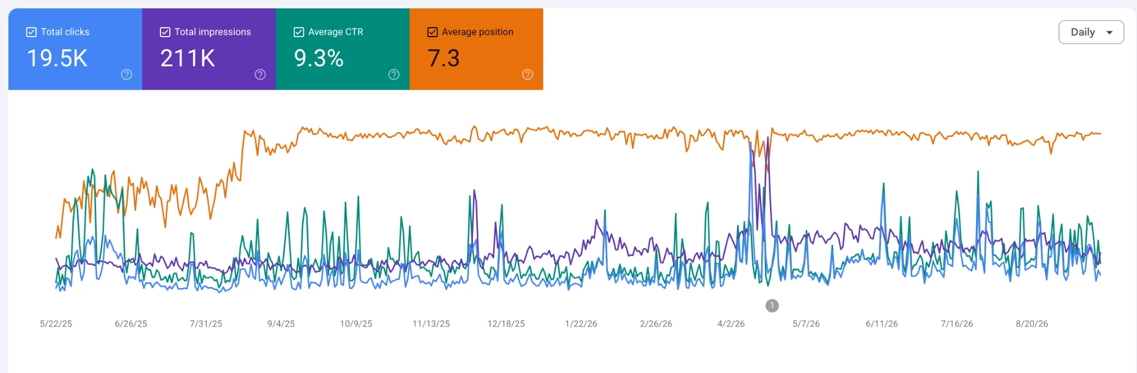Click the 7/16/26 date axis label

pyautogui.click(x=957, y=324)
